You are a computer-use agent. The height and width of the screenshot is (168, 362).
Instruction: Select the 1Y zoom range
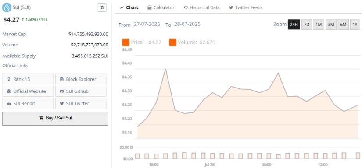[x=355, y=24]
